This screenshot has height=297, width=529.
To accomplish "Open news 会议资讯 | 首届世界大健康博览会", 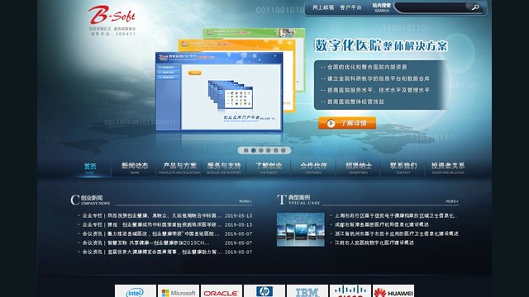I will (x=152, y=252).
